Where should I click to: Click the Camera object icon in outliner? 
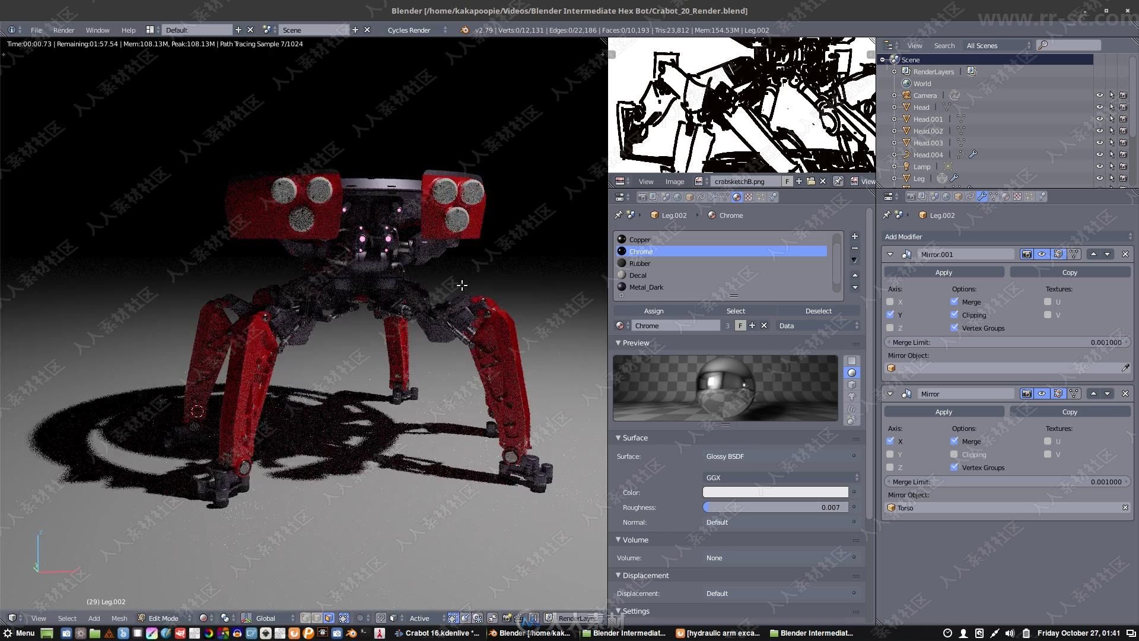click(x=906, y=95)
